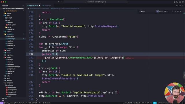Expand the GO section

point(3,101)
